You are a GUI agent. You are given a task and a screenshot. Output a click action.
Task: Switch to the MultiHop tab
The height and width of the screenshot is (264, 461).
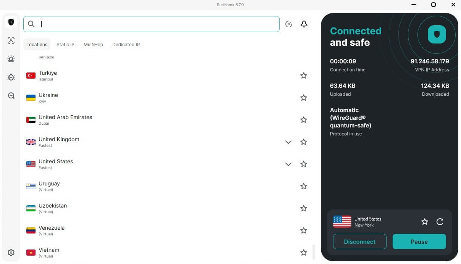click(x=93, y=45)
